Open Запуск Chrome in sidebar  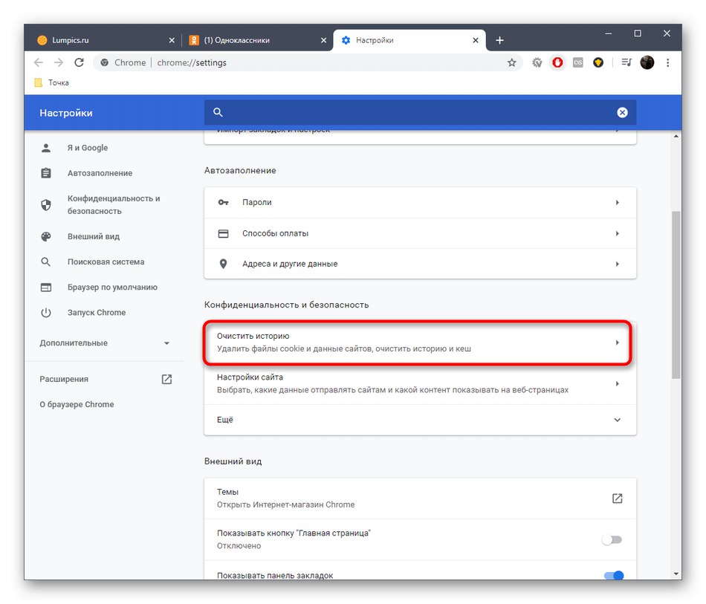[x=97, y=312]
